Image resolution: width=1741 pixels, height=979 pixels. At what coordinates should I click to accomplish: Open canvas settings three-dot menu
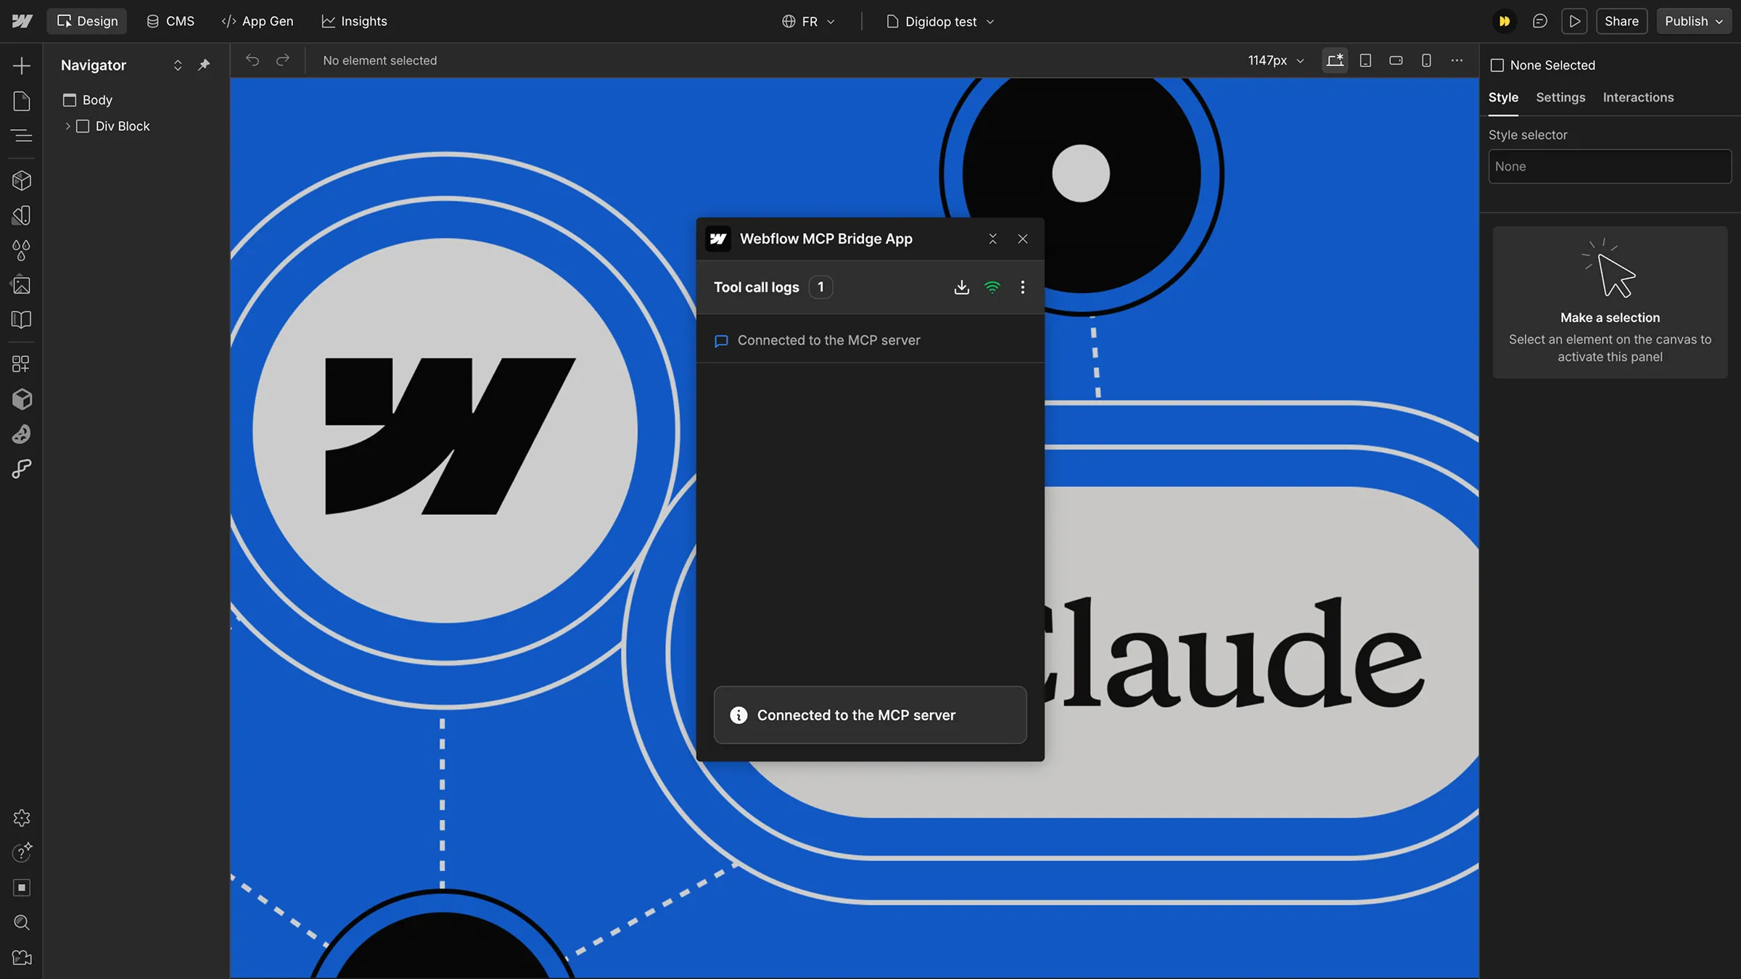coord(1457,60)
